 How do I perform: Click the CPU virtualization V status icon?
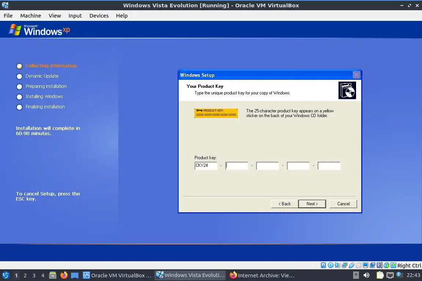(380, 265)
